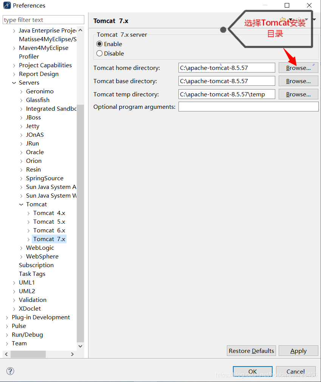Select Glassfish in the tree
321x382 pixels.
point(38,100)
